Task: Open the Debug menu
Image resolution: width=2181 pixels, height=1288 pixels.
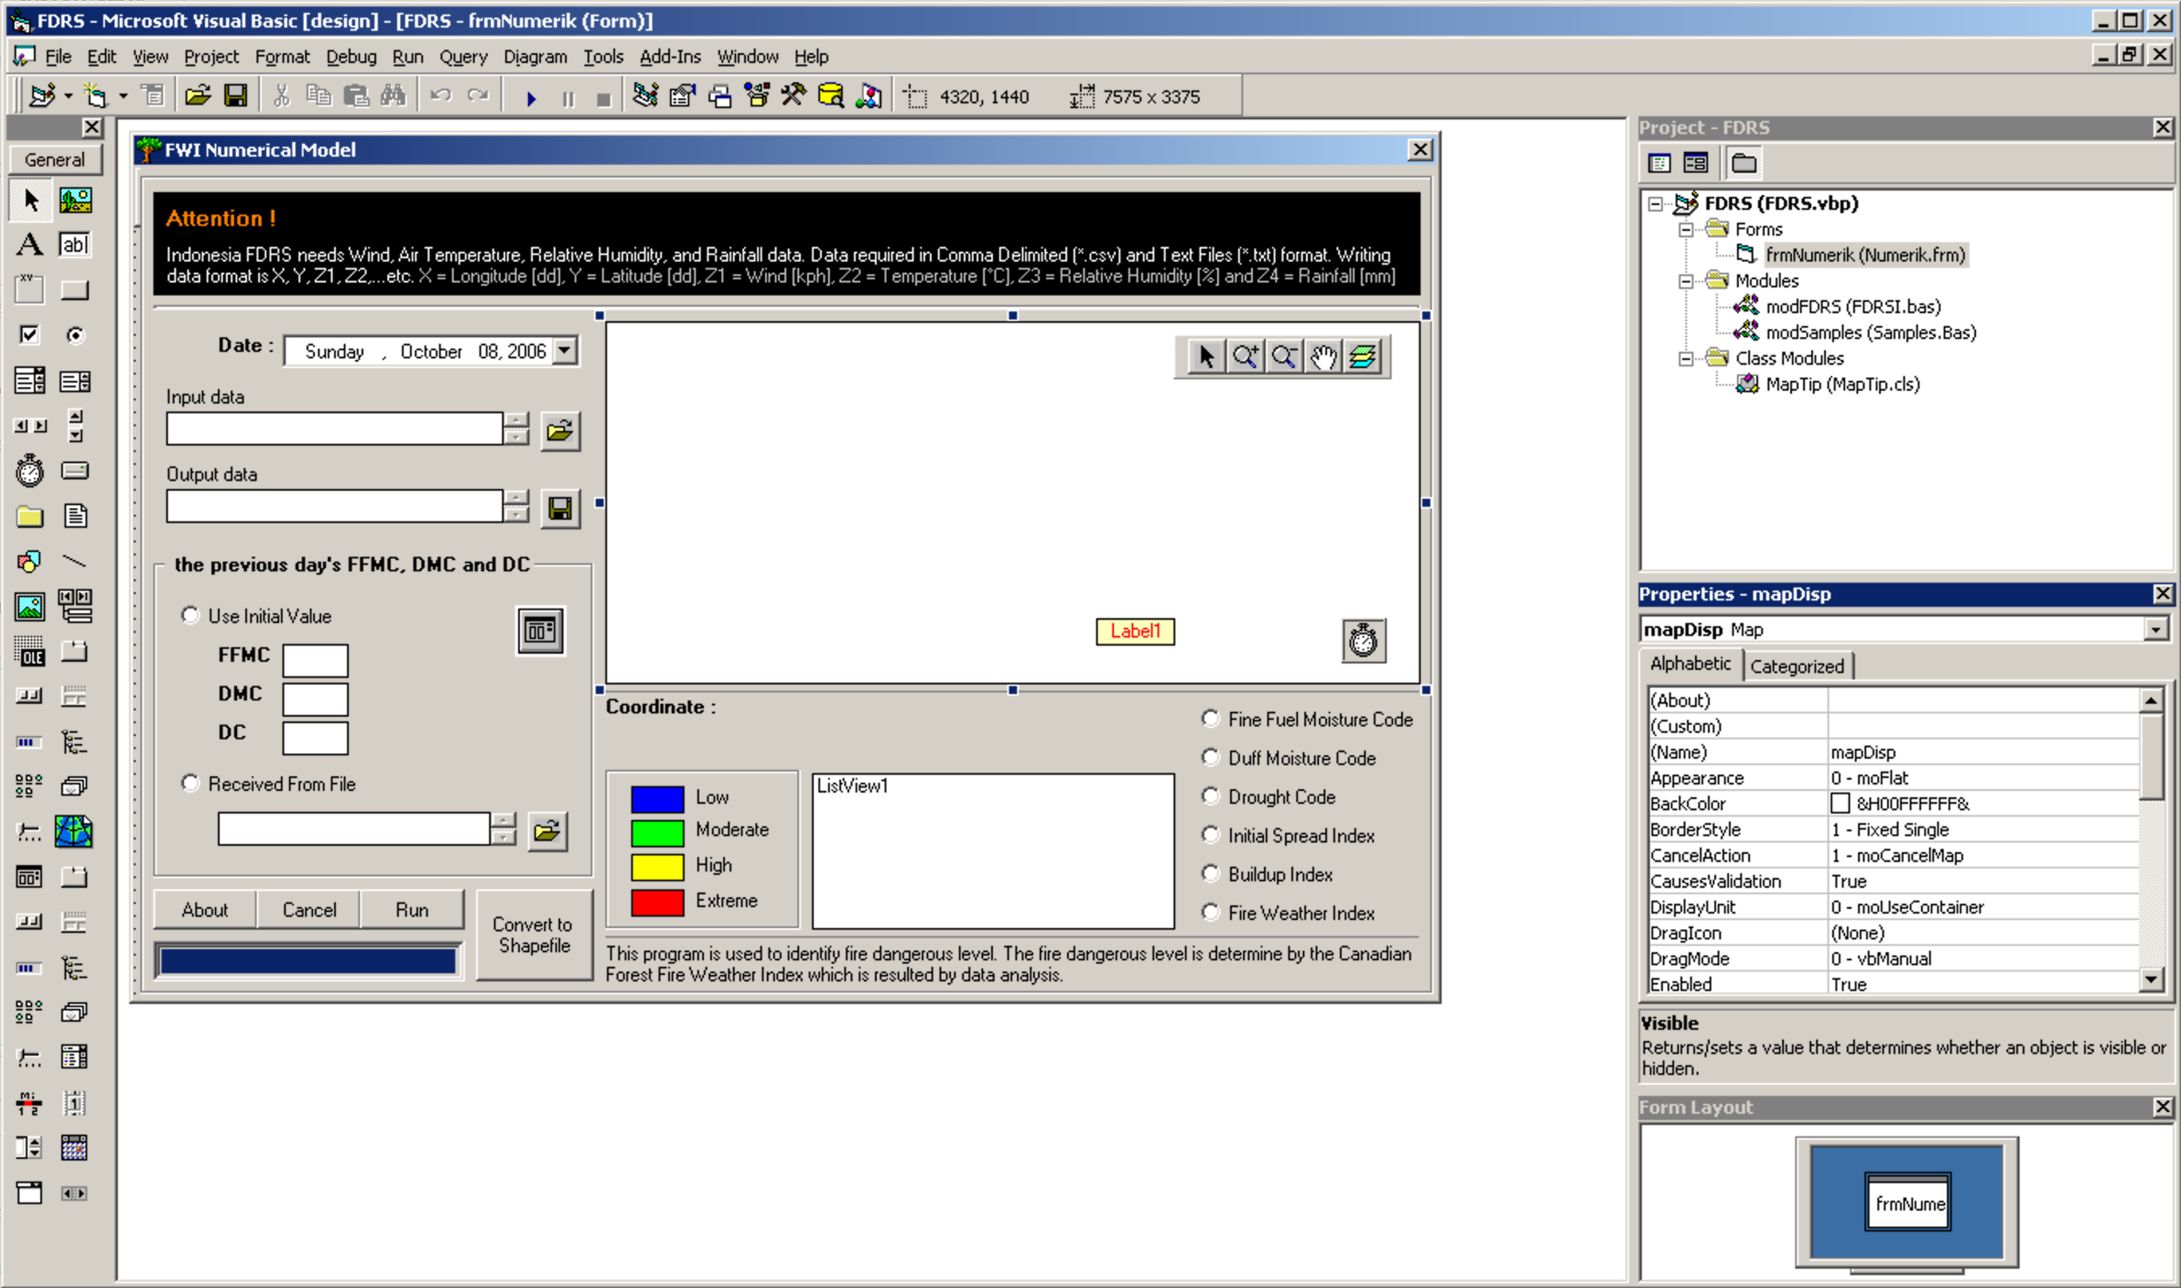Action: click(351, 57)
